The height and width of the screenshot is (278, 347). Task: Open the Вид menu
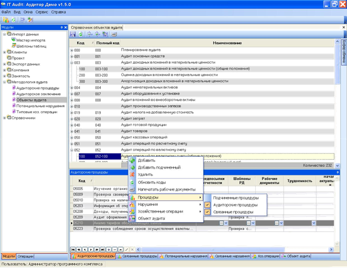click(17, 12)
